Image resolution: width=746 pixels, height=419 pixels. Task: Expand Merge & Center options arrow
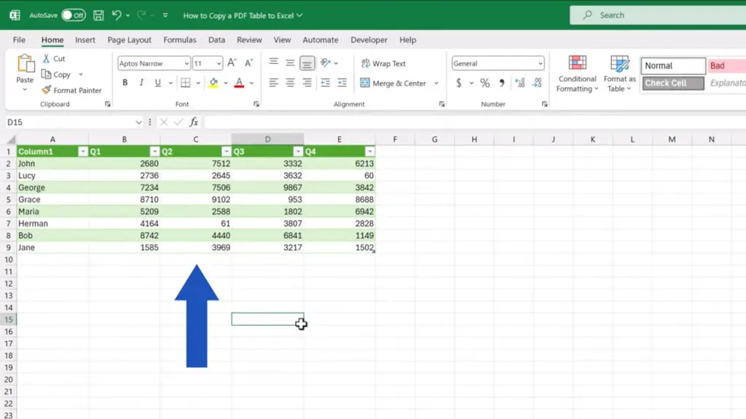pyautogui.click(x=436, y=83)
